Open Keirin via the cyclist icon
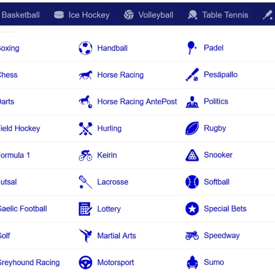 (85, 155)
